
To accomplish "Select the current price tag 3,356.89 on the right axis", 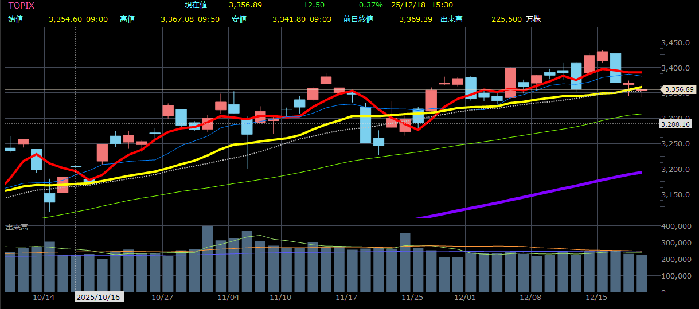I will 678,89.
